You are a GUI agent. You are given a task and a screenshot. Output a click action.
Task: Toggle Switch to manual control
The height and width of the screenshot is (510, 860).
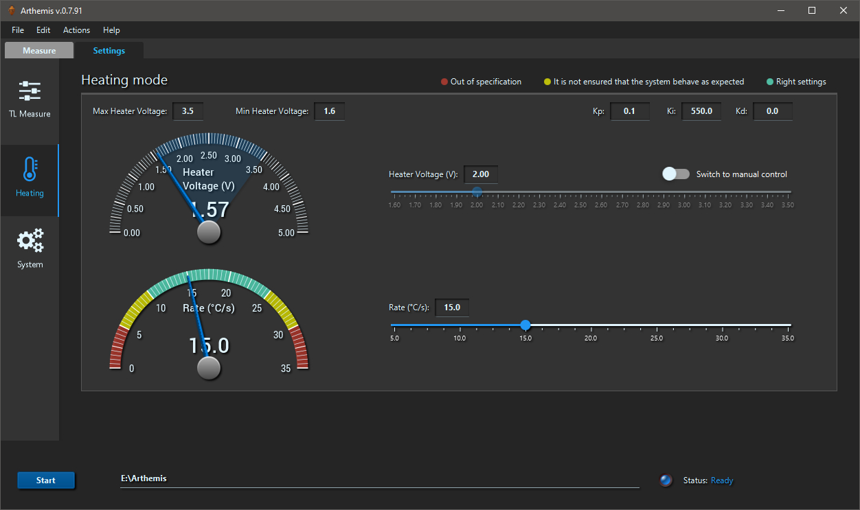pyautogui.click(x=676, y=174)
